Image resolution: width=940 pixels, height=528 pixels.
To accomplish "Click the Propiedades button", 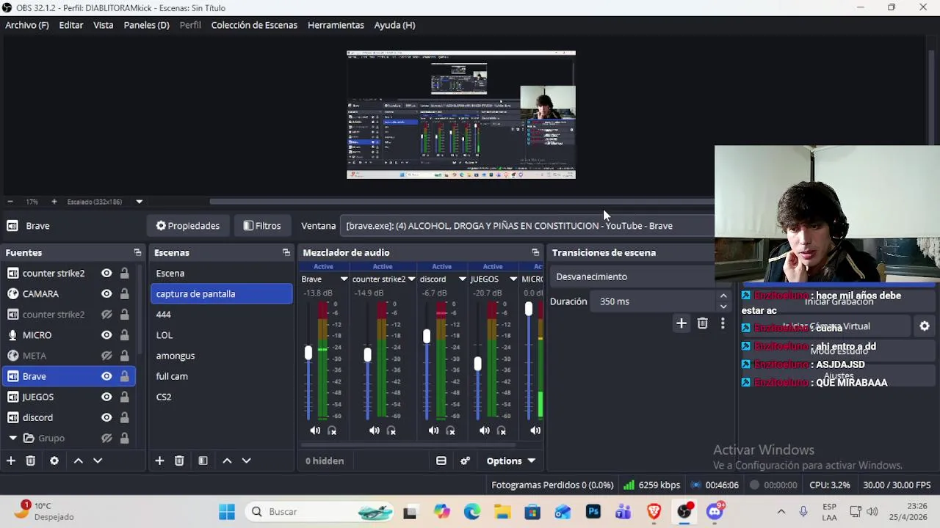I will click(188, 226).
